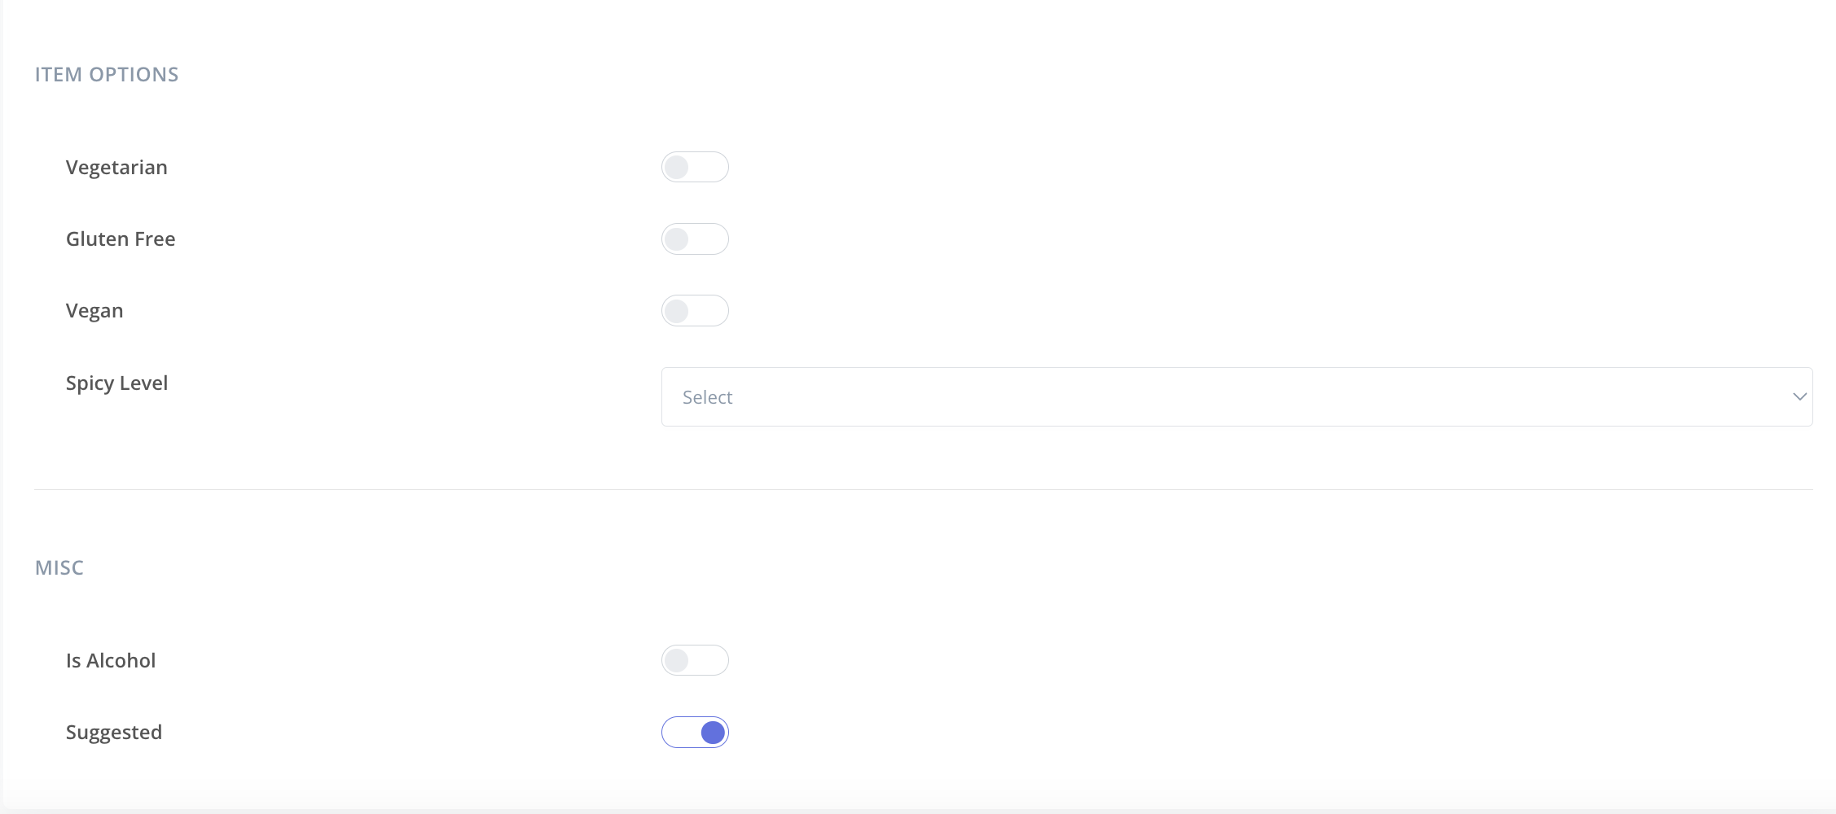Click the Spicy Level label
Image resolution: width=1836 pixels, height=814 pixels.
pos(116,383)
